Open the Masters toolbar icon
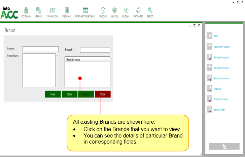The image size is (245, 157). pos(38,11)
